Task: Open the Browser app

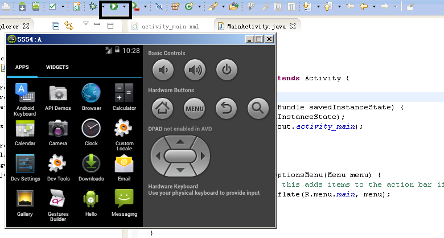Action: pos(91,96)
